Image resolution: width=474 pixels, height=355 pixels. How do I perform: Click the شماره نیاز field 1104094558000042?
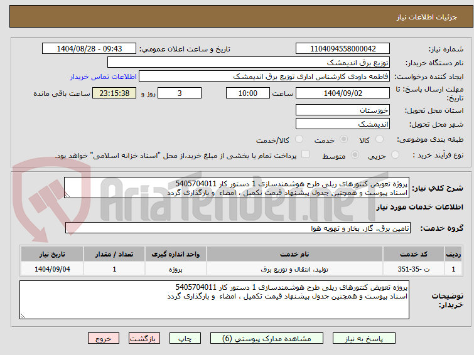click(343, 49)
